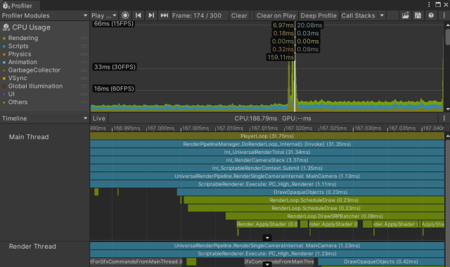Open profiler help icon

(431, 15)
